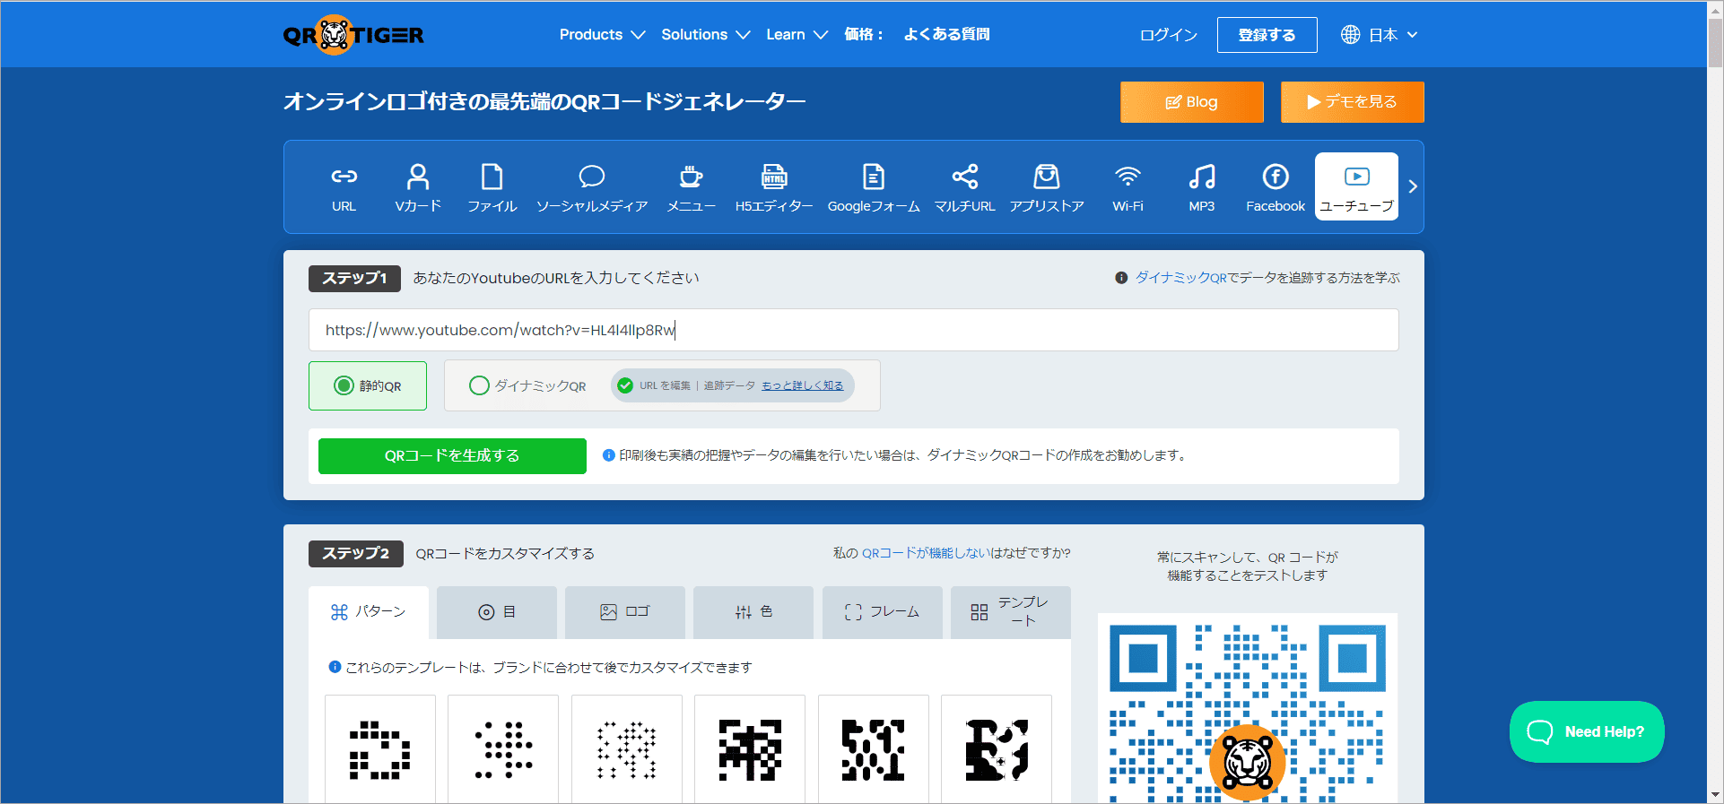Click the ログイン link
1724x804 pixels.
click(x=1169, y=34)
